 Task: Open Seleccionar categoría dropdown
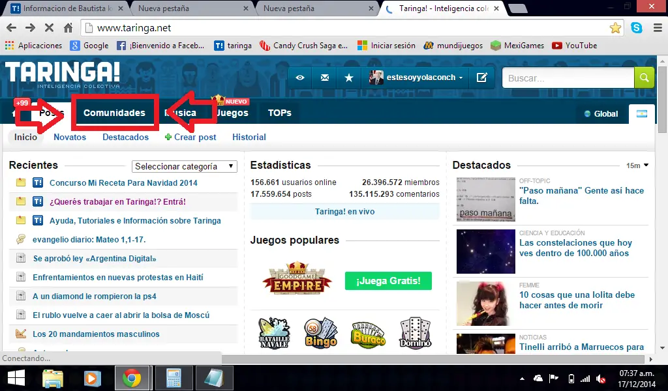(x=185, y=166)
